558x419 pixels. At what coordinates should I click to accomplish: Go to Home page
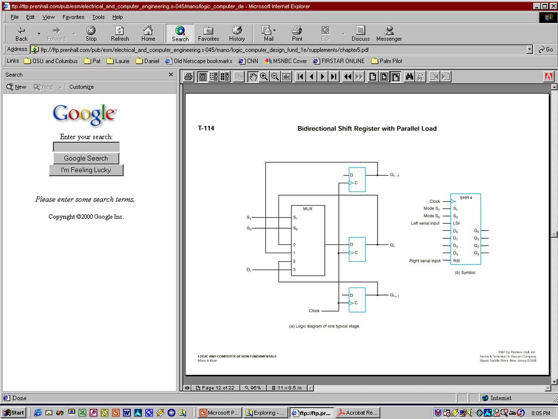pos(148,34)
